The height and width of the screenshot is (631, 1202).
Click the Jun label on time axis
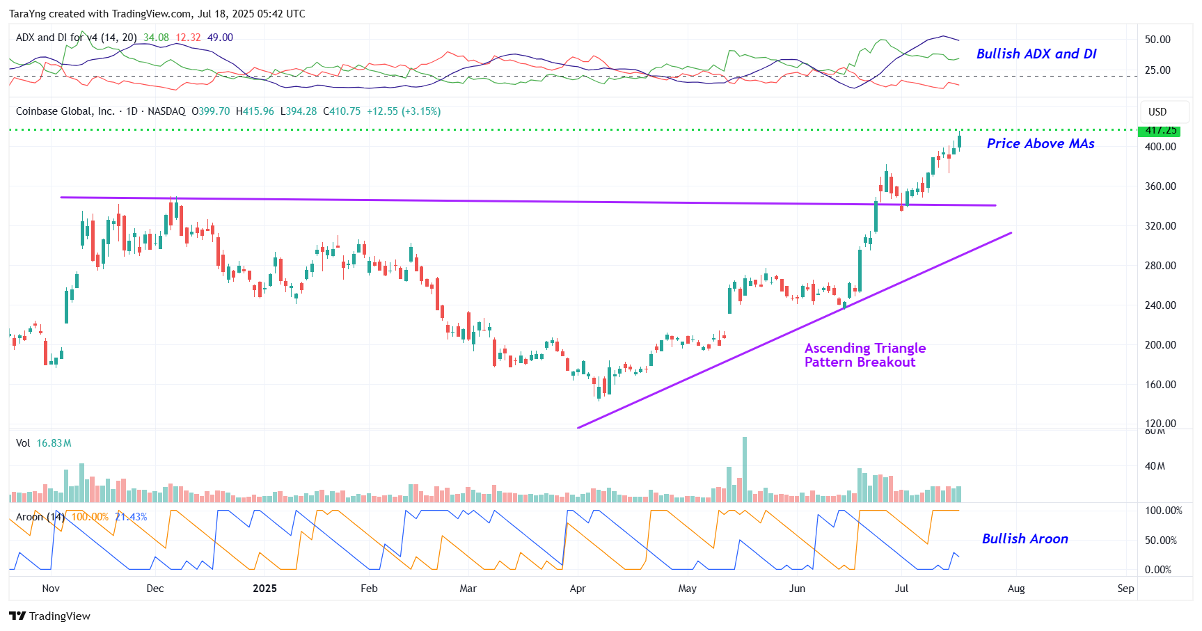tap(797, 589)
